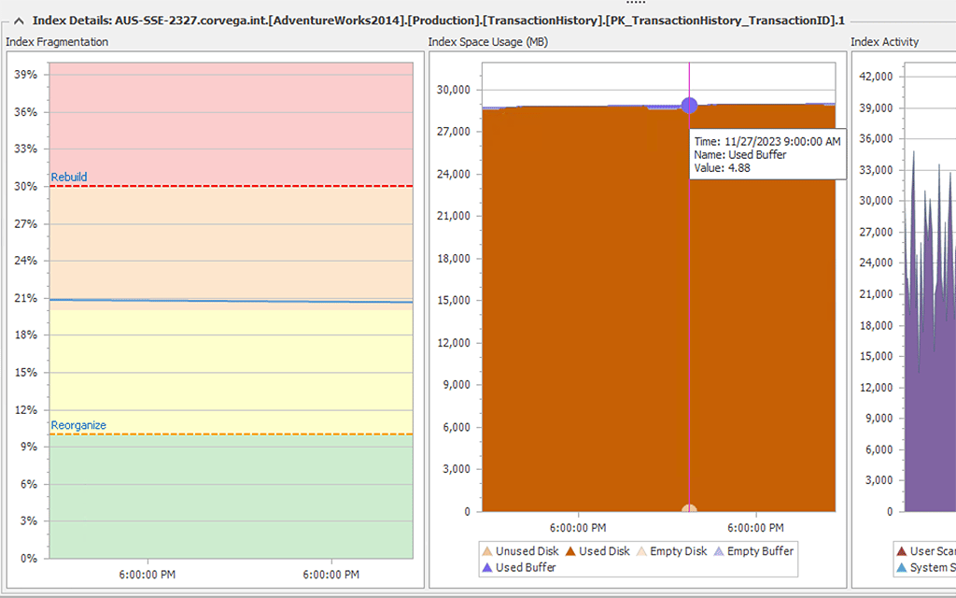
Task: Click the Rebuild threshold label
Action: click(69, 177)
